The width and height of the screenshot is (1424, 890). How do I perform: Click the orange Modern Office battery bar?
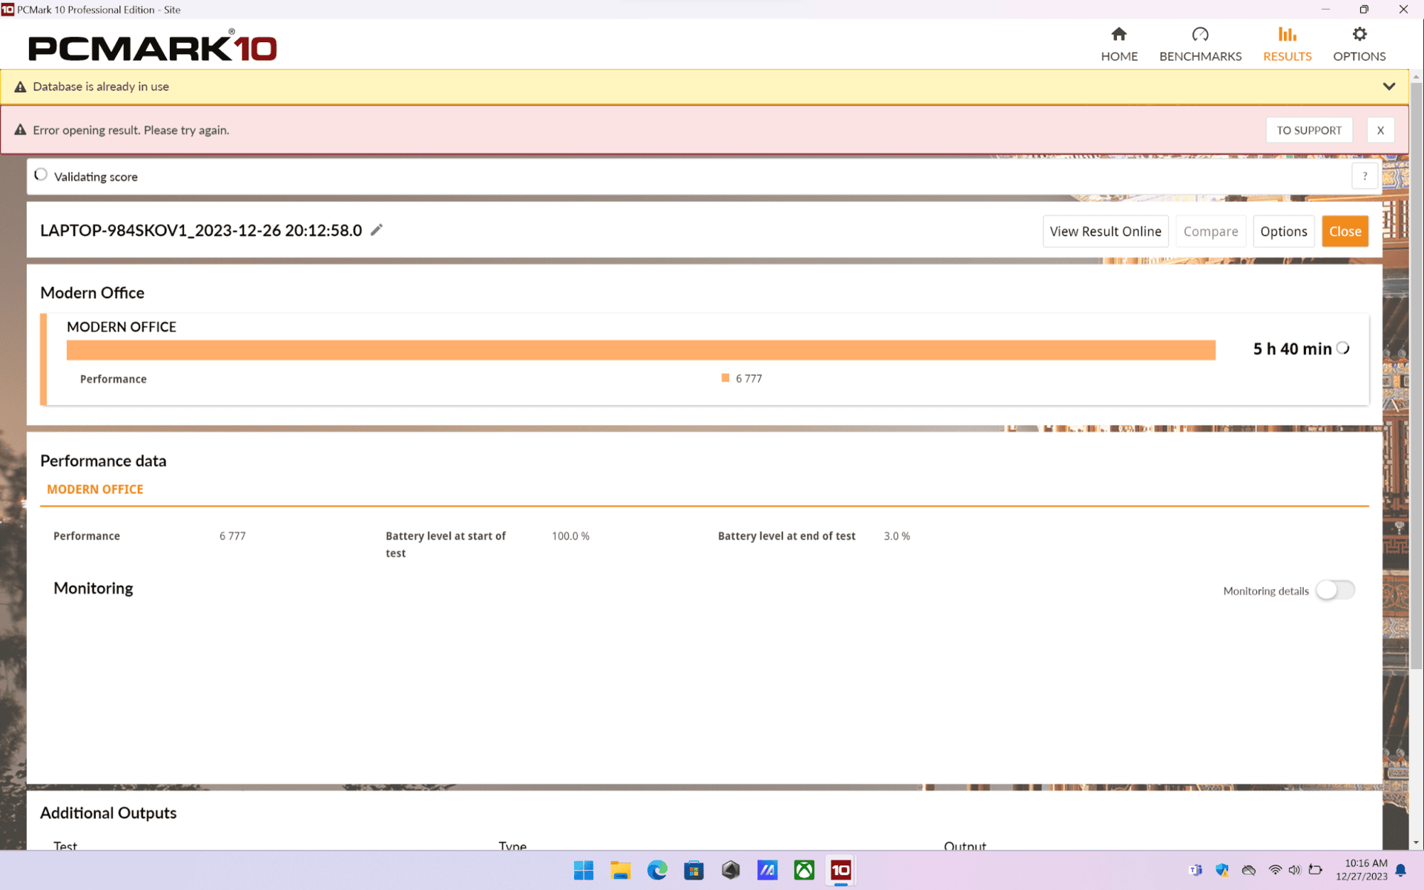point(641,350)
